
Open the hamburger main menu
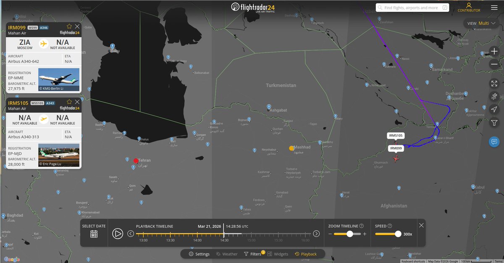494,7
